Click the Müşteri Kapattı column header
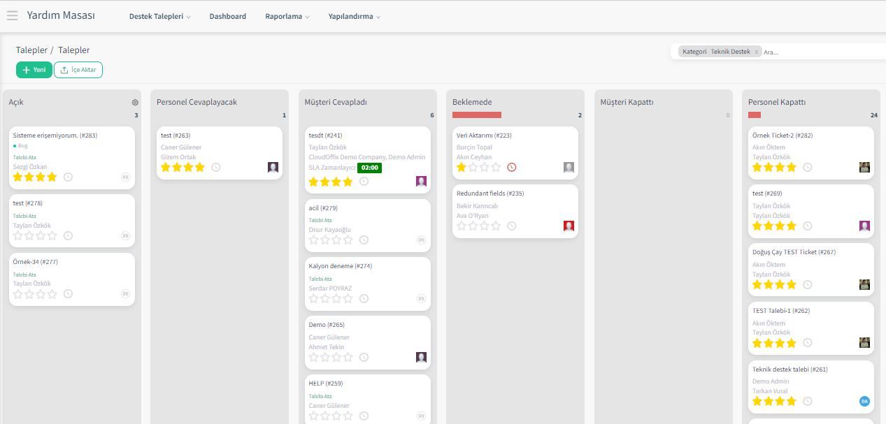 pyautogui.click(x=627, y=102)
